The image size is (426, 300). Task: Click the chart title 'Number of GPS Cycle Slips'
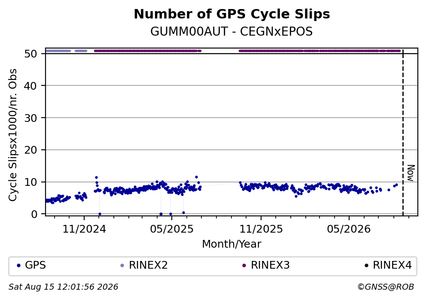coord(232,14)
